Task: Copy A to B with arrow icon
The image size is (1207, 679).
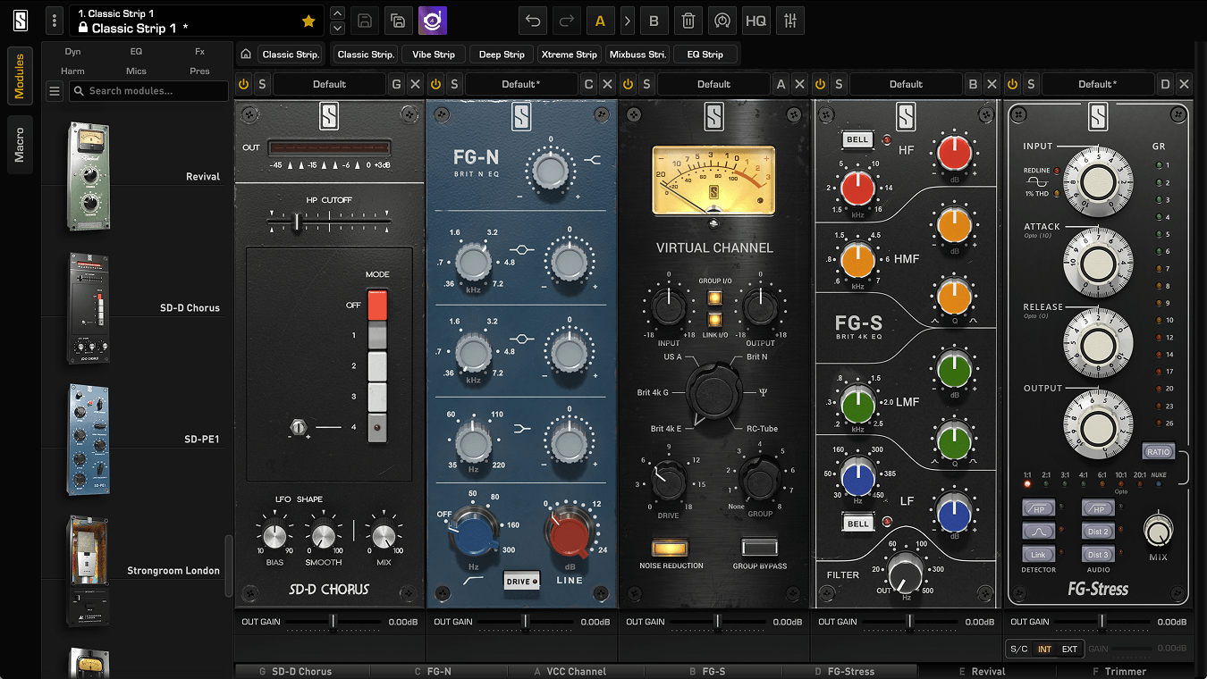Action: (628, 21)
